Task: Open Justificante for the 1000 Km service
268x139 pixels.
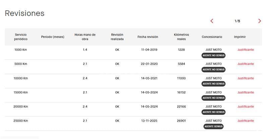Action: pos(246,50)
